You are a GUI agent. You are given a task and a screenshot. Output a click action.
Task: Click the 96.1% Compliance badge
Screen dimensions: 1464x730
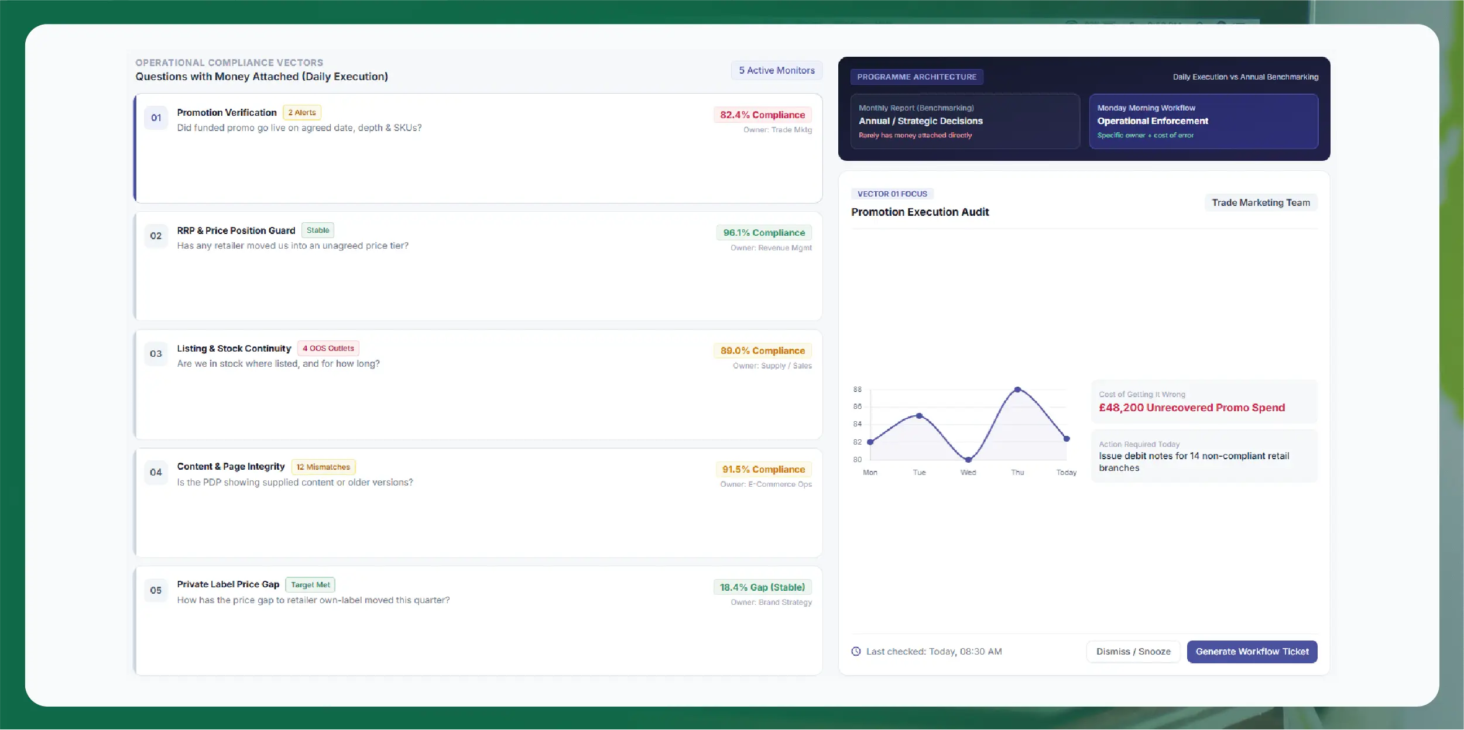(764, 233)
